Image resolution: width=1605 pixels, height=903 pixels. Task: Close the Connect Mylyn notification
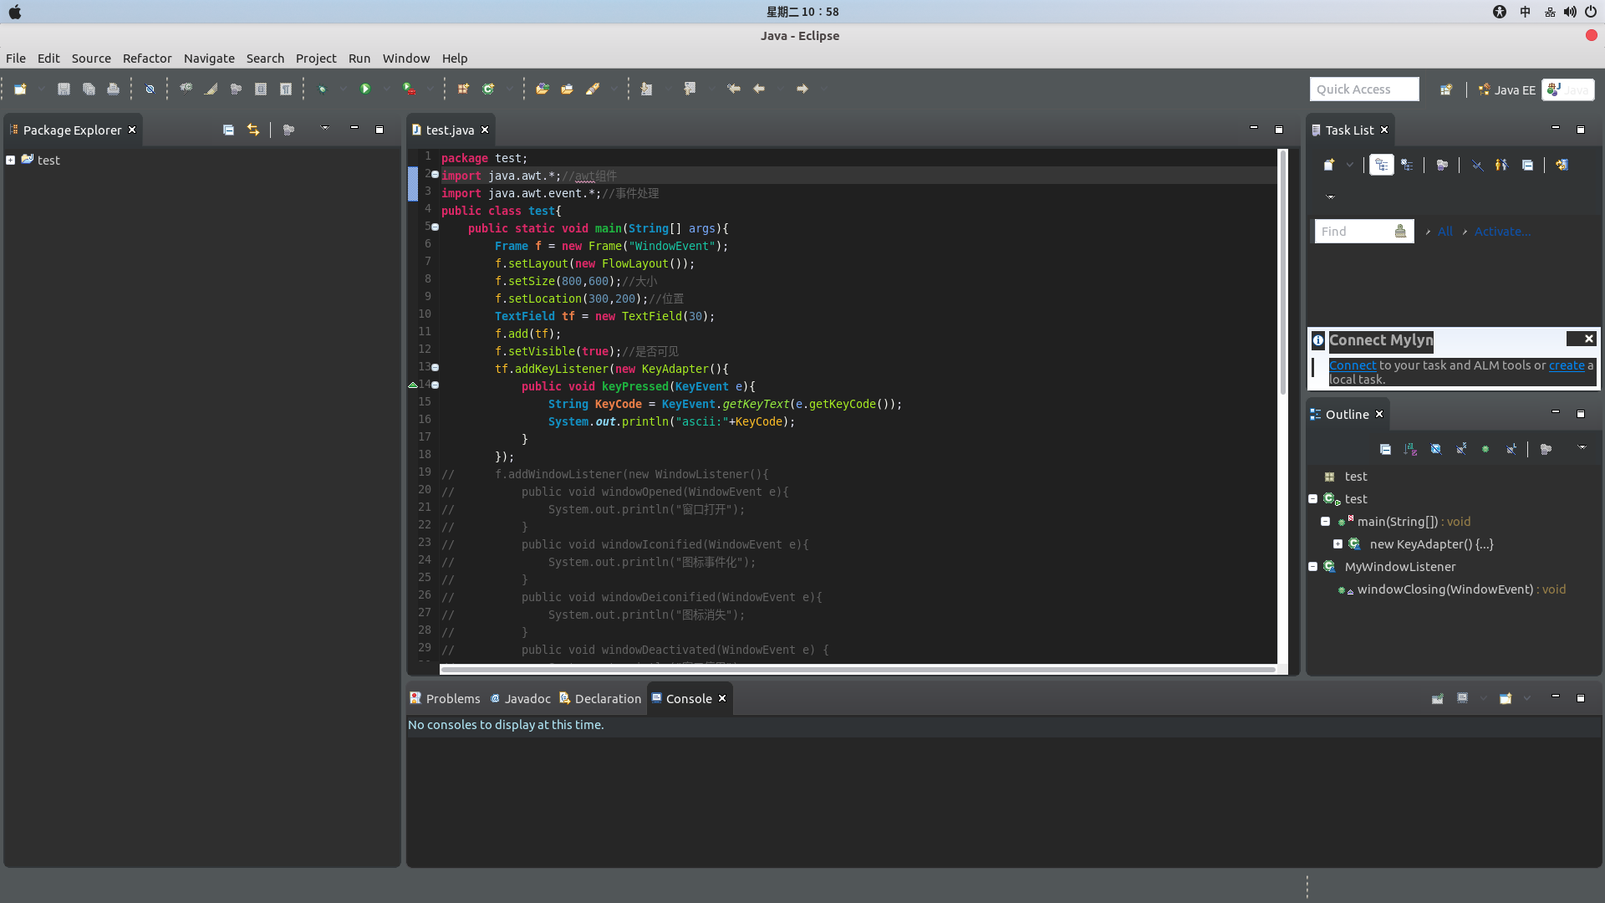pos(1588,338)
